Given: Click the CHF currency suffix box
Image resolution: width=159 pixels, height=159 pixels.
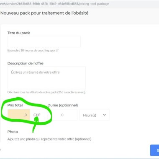Looking at the screenshot, I should (x=37, y=115).
